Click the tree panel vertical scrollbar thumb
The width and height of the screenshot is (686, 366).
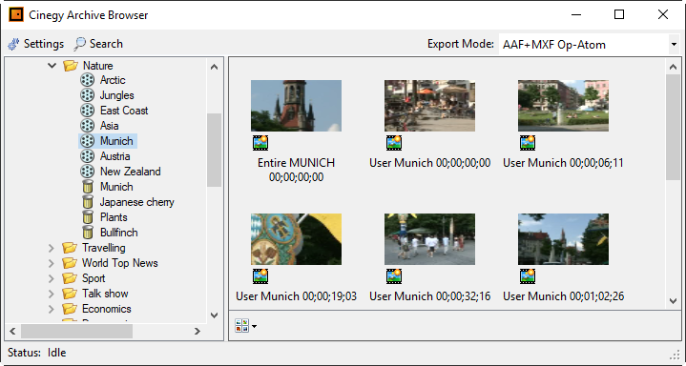(214, 150)
